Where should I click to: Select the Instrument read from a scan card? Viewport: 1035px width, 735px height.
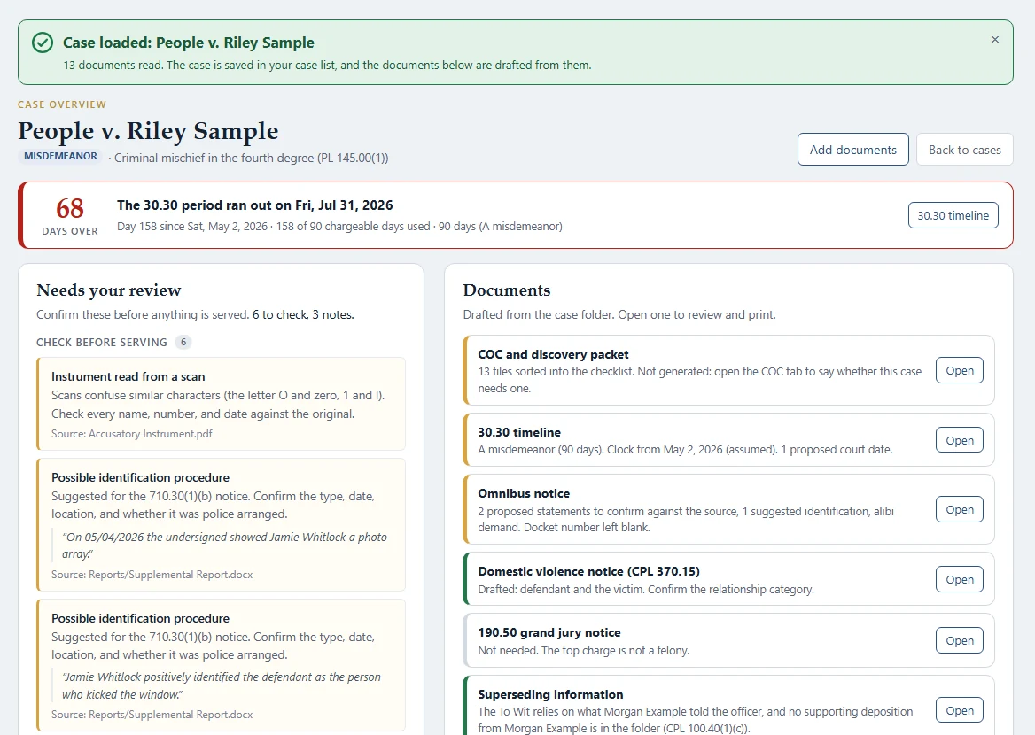click(x=222, y=404)
